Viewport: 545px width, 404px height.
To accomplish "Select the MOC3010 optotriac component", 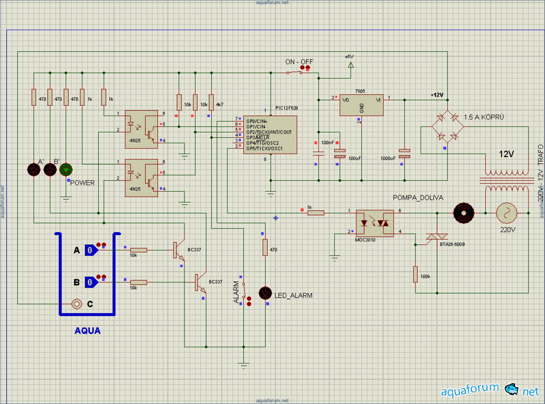I will point(374,223).
